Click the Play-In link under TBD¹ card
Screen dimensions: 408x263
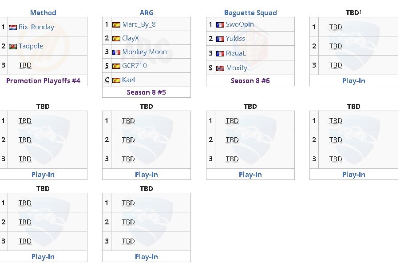tap(354, 81)
